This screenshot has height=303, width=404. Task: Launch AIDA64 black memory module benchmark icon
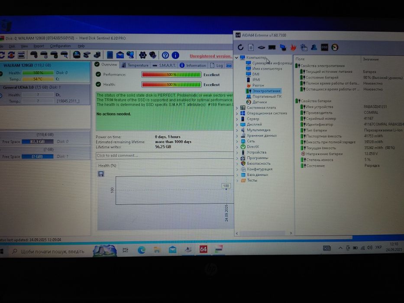[x=272, y=48]
